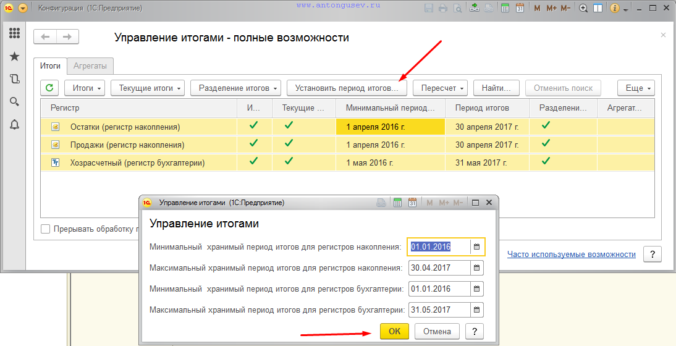Open the Текущие итоги dropdown

(x=148, y=88)
